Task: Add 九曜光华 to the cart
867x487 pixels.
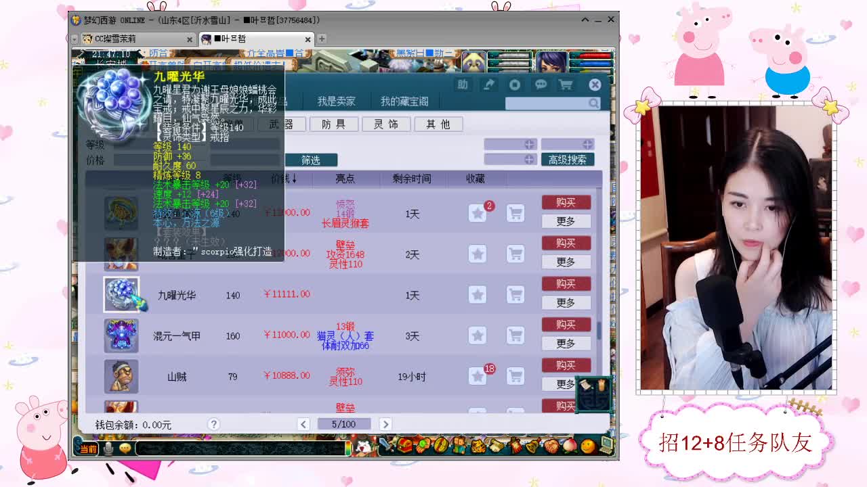Action: [515, 295]
